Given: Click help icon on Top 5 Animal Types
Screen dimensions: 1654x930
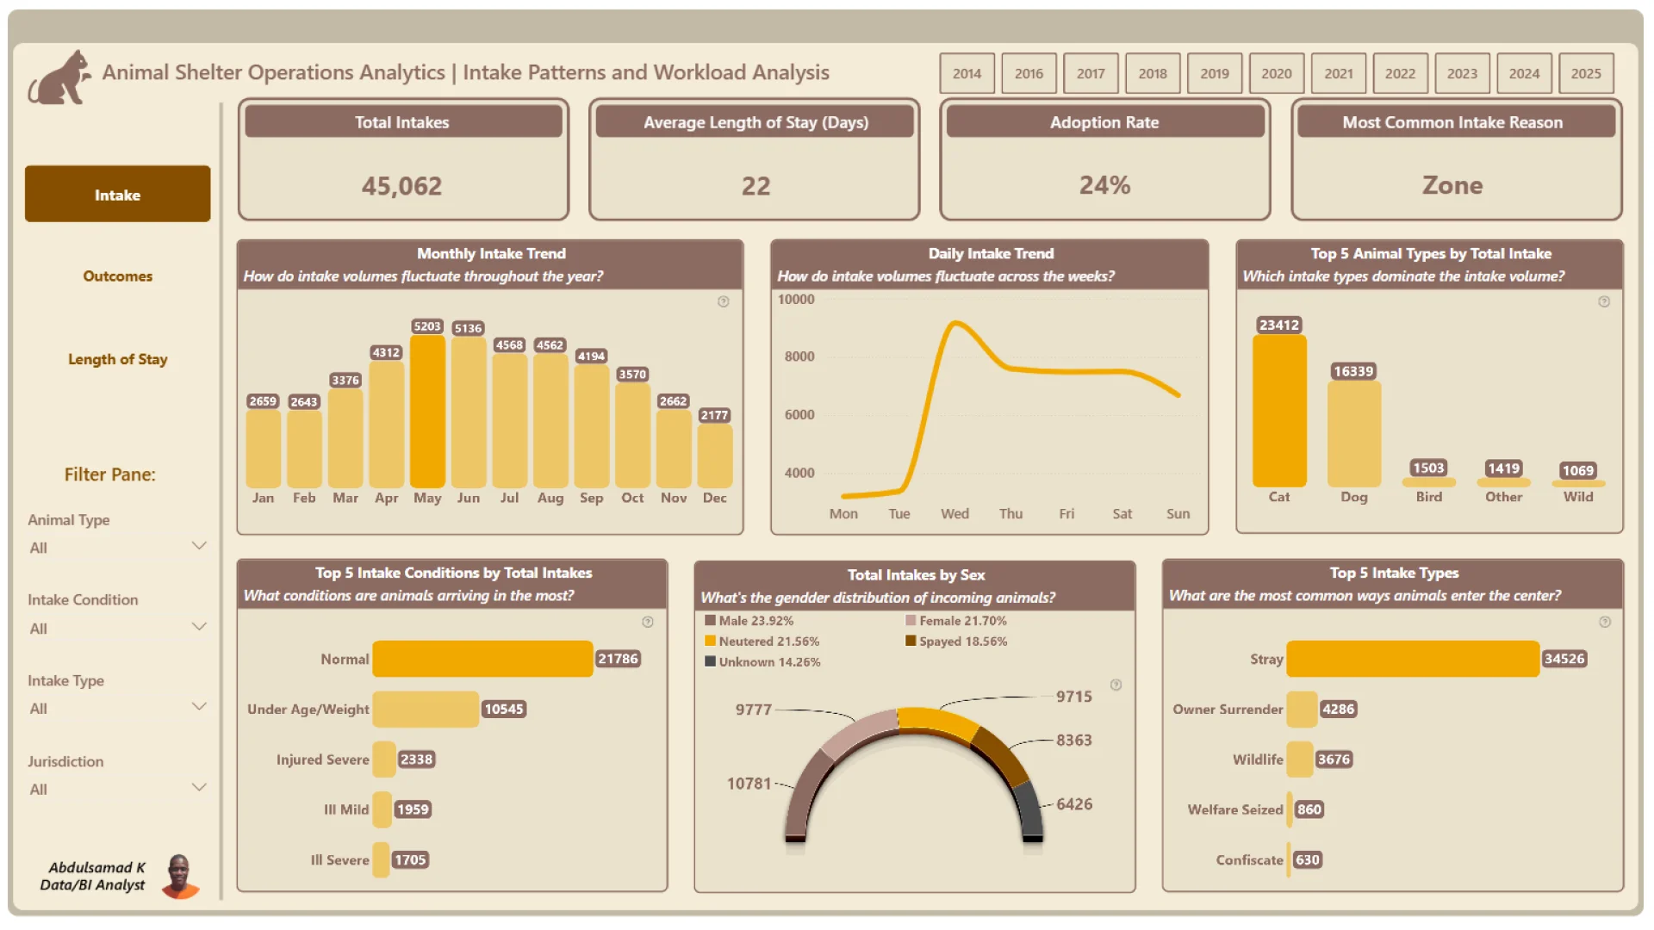Looking at the screenshot, I should pyautogui.click(x=1604, y=301).
